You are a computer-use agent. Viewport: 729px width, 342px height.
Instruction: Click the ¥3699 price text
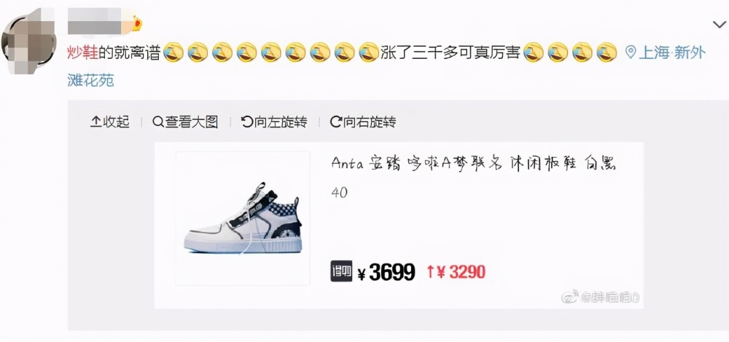[386, 272]
